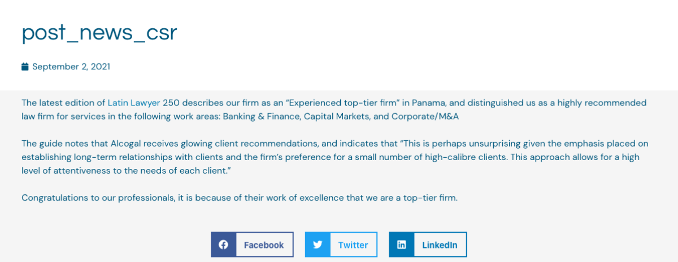Click the post_news_csr heading
The image size is (678, 262).
(x=99, y=33)
